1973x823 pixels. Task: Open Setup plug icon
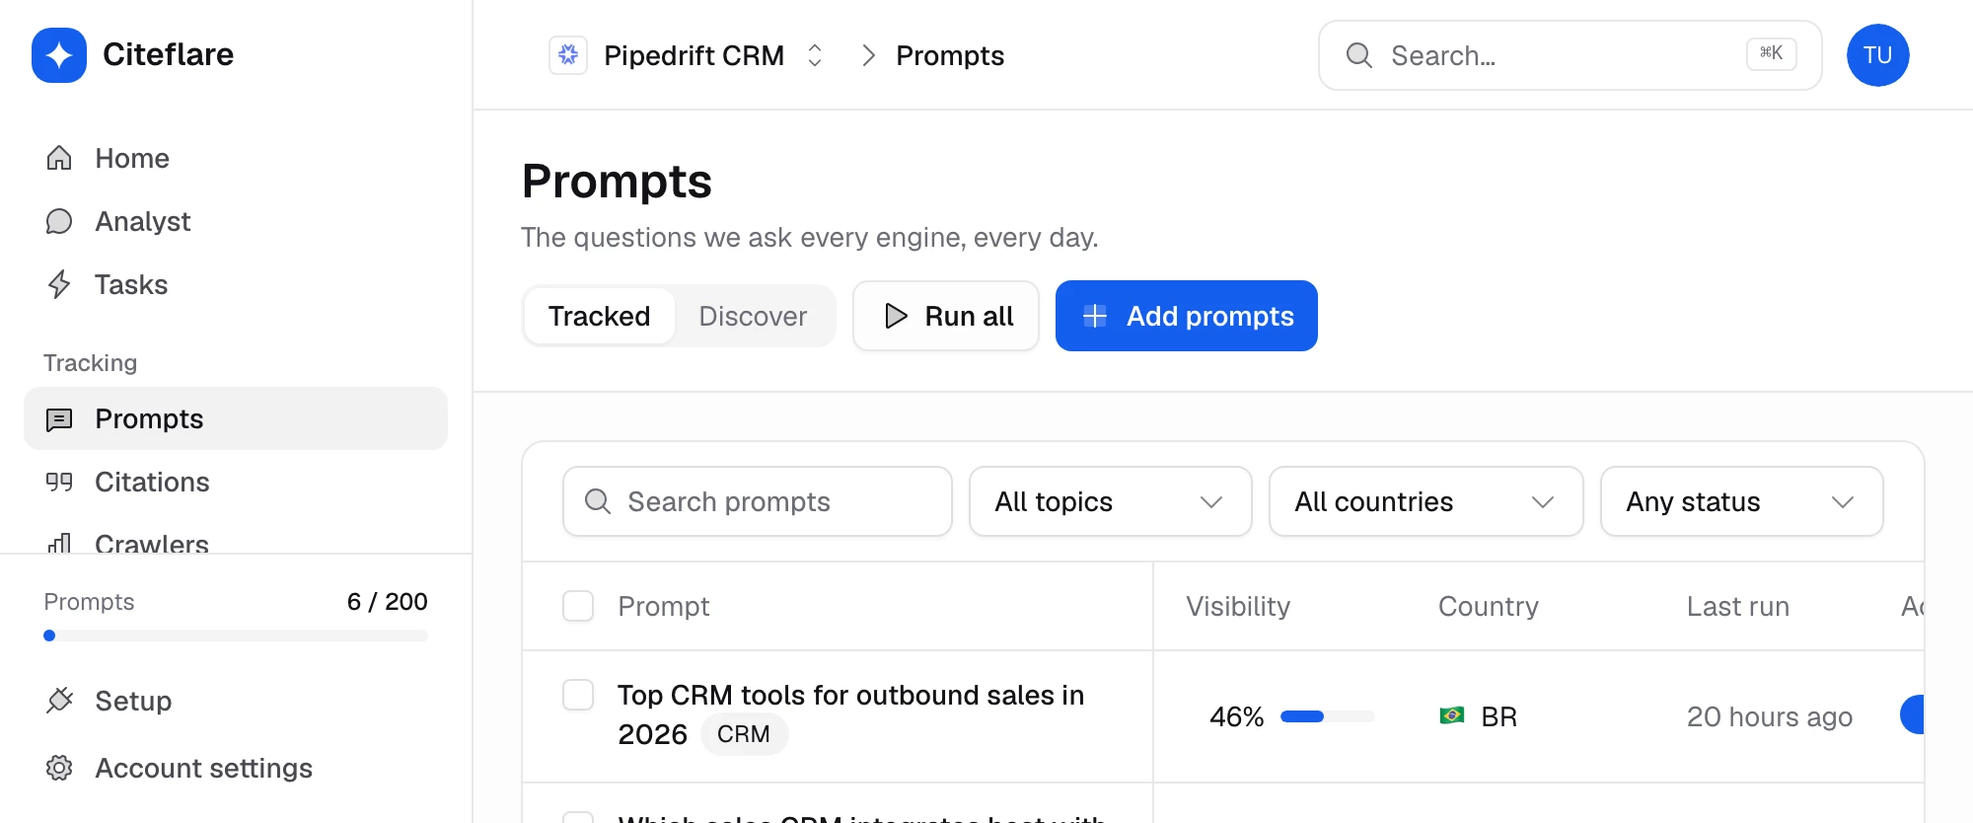pos(59,701)
